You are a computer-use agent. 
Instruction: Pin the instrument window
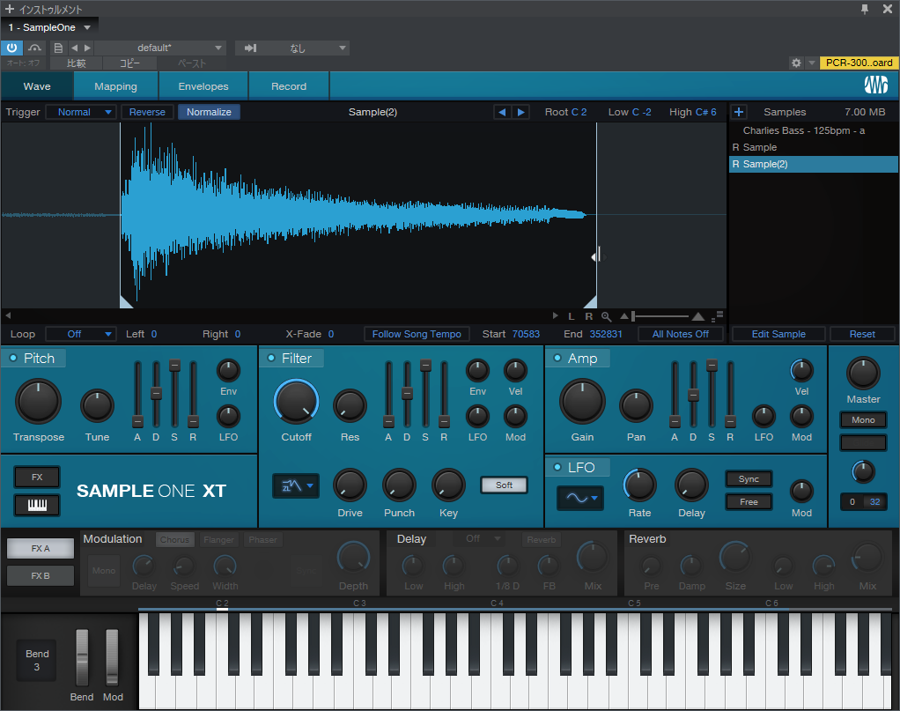[865, 9]
